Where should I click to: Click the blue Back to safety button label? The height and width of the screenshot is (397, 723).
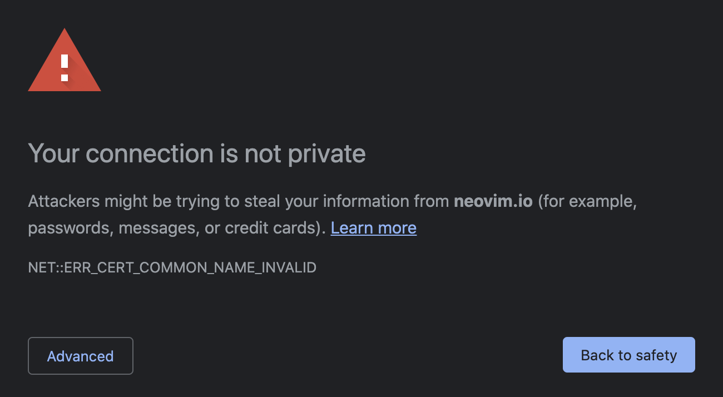(628, 355)
